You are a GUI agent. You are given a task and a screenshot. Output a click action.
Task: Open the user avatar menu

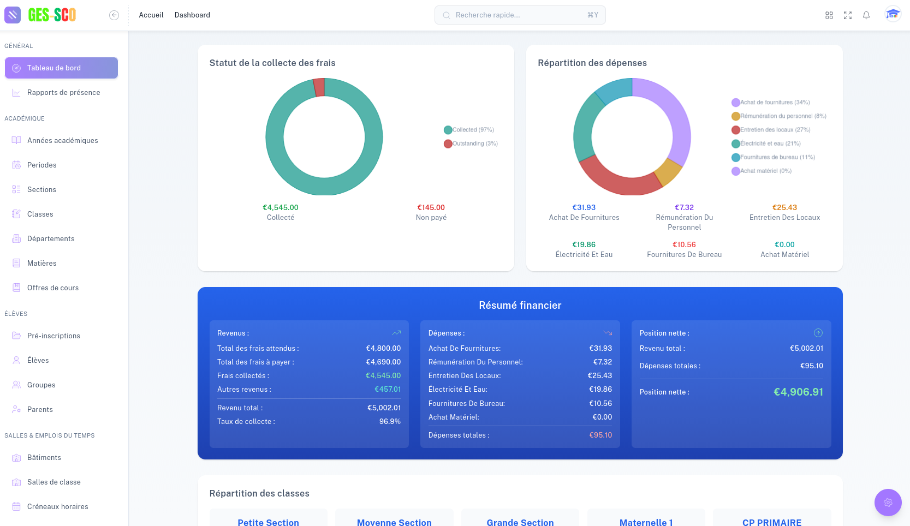click(x=893, y=15)
